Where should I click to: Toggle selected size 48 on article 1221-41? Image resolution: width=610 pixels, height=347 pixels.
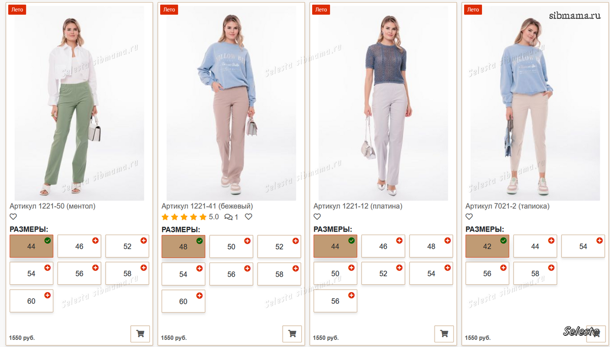[183, 246]
